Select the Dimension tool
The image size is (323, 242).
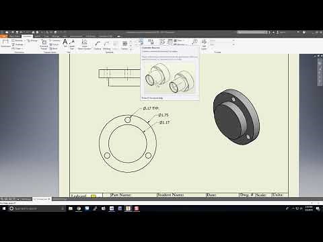point(5,44)
